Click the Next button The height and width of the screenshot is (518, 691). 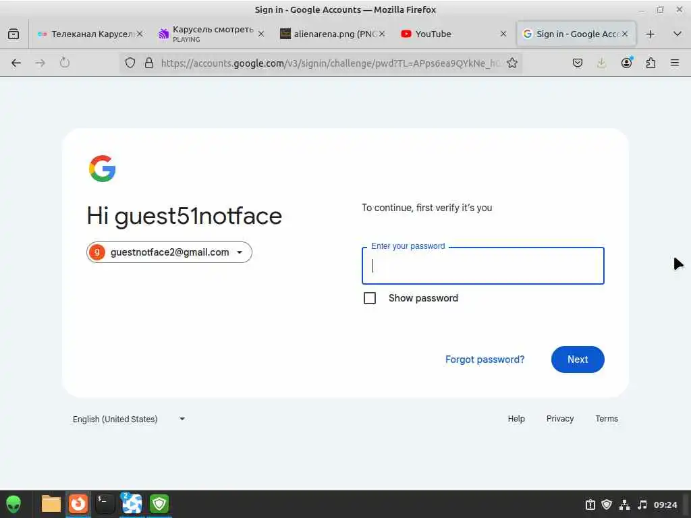click(x=578, y=359)
